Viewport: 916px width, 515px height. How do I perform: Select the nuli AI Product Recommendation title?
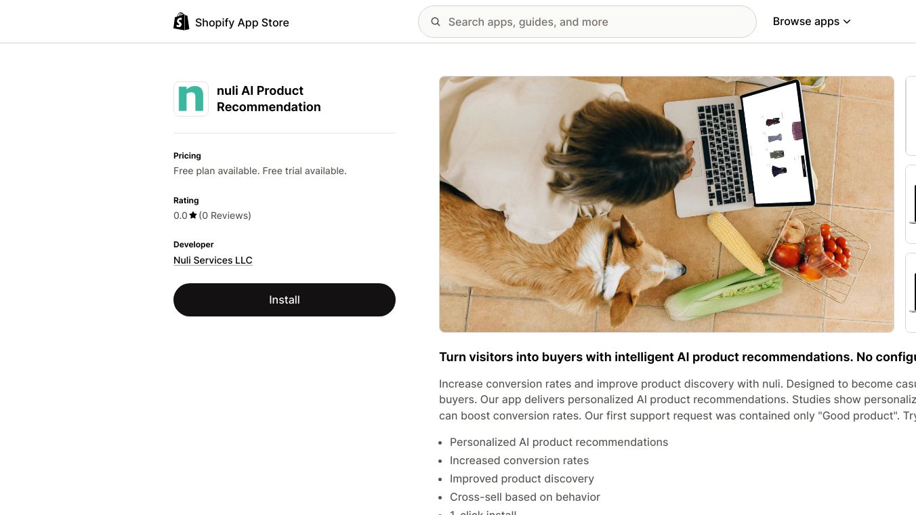point(269,99)
